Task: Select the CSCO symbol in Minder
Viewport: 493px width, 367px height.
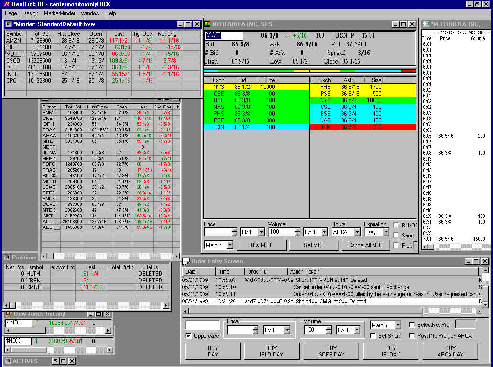Action: (x=13, y=61)
